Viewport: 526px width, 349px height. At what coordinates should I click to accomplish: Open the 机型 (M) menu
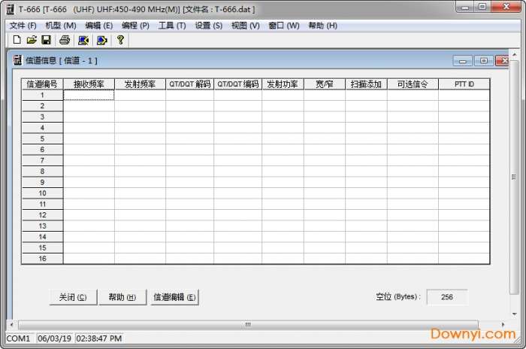(x=61, y=26)
